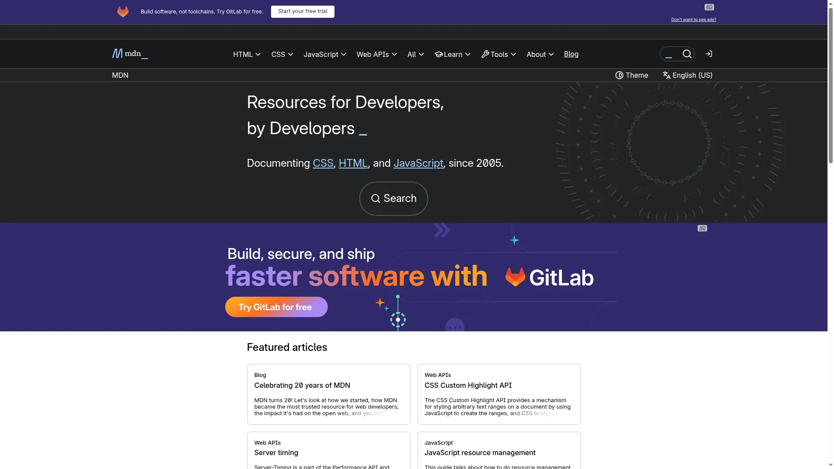Click the MDN logo in header

pos(130,54)
